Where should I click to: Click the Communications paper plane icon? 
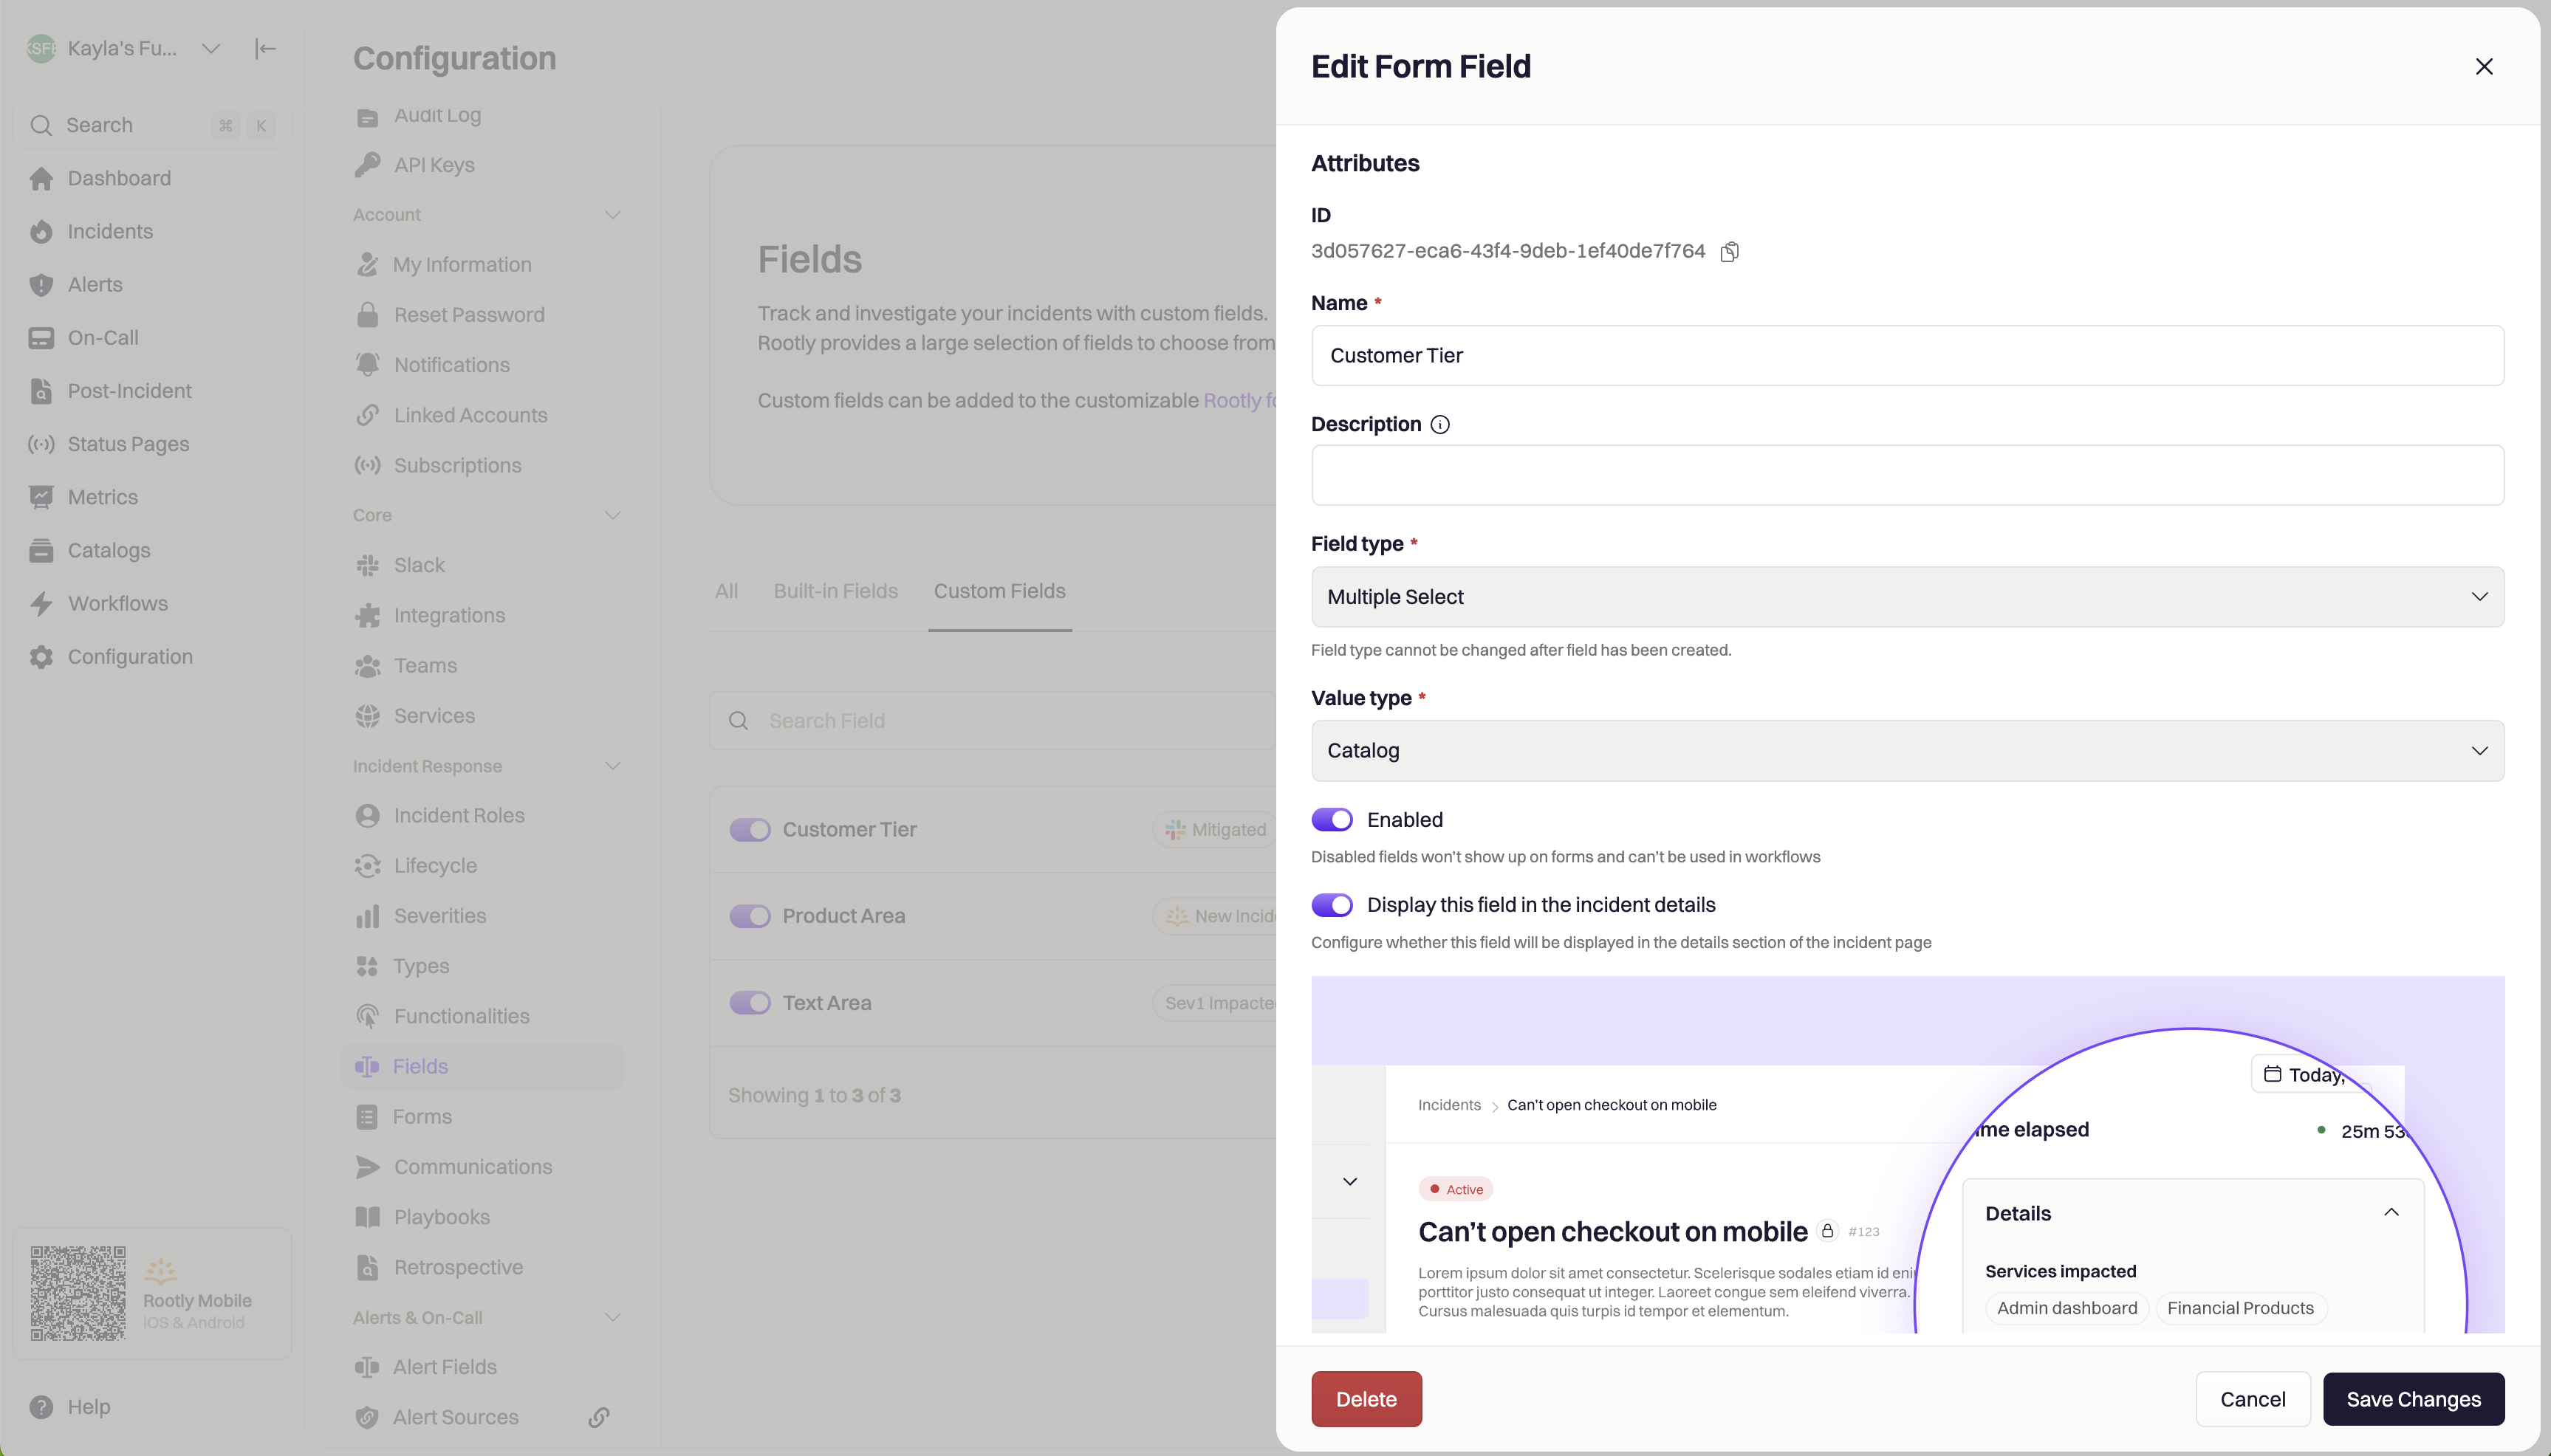[367, 1167]
